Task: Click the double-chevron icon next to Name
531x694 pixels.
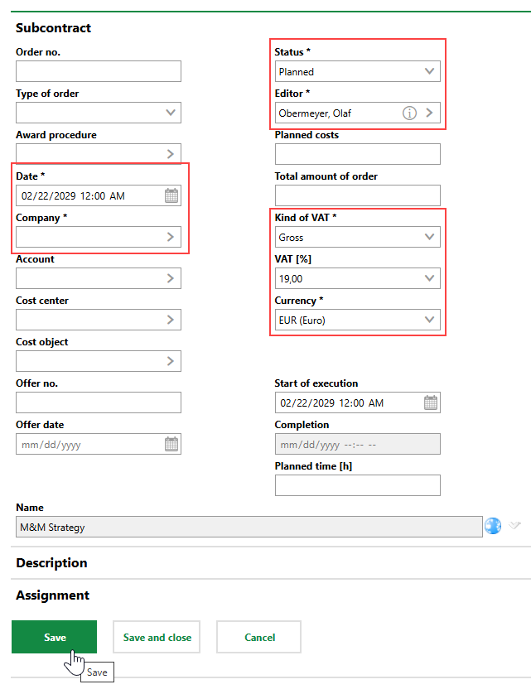Action: coord(514,525)
